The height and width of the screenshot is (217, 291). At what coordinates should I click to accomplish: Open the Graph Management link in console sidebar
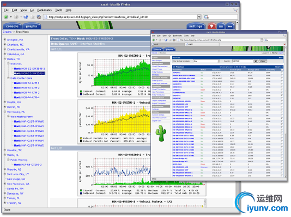click(x=160, y=67)
